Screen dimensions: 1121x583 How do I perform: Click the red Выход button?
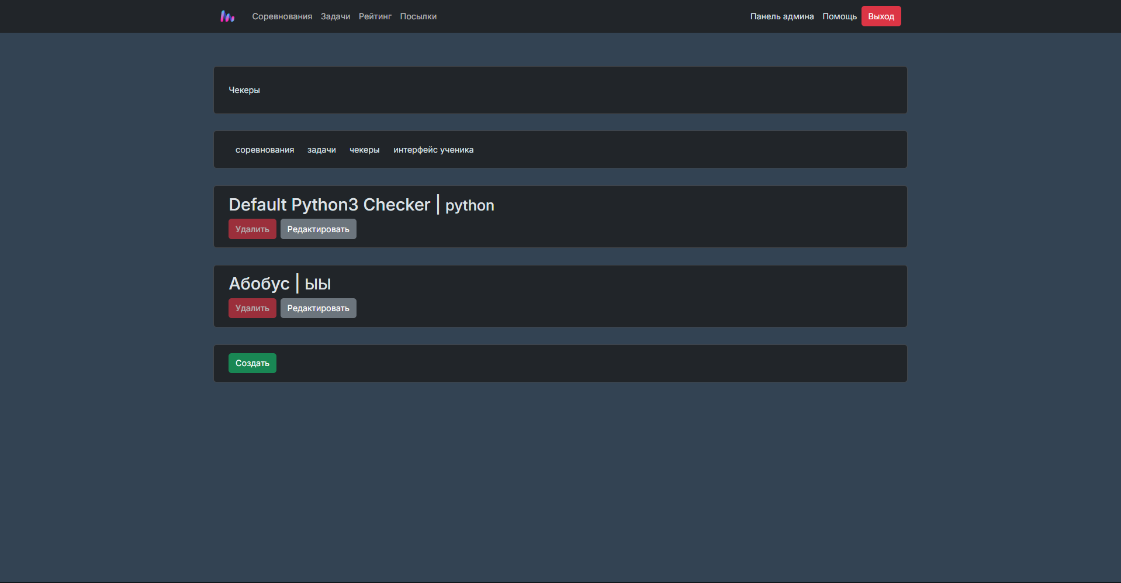pyautogui.click(x=881, y=16)
